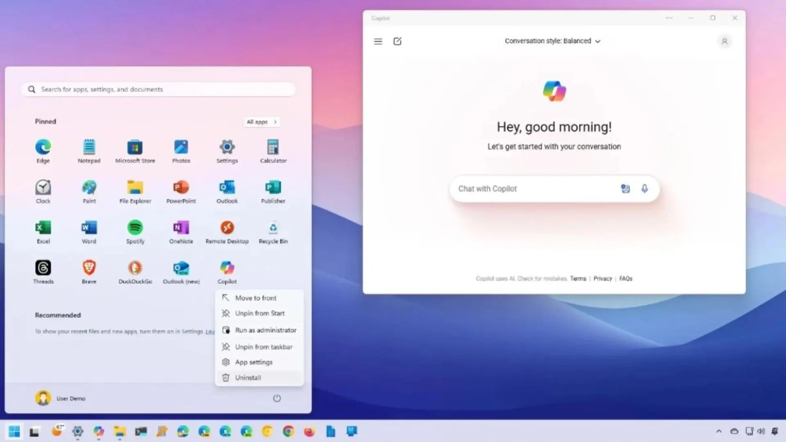Open the Copilot hamburger menu

(x=378, y=41)
